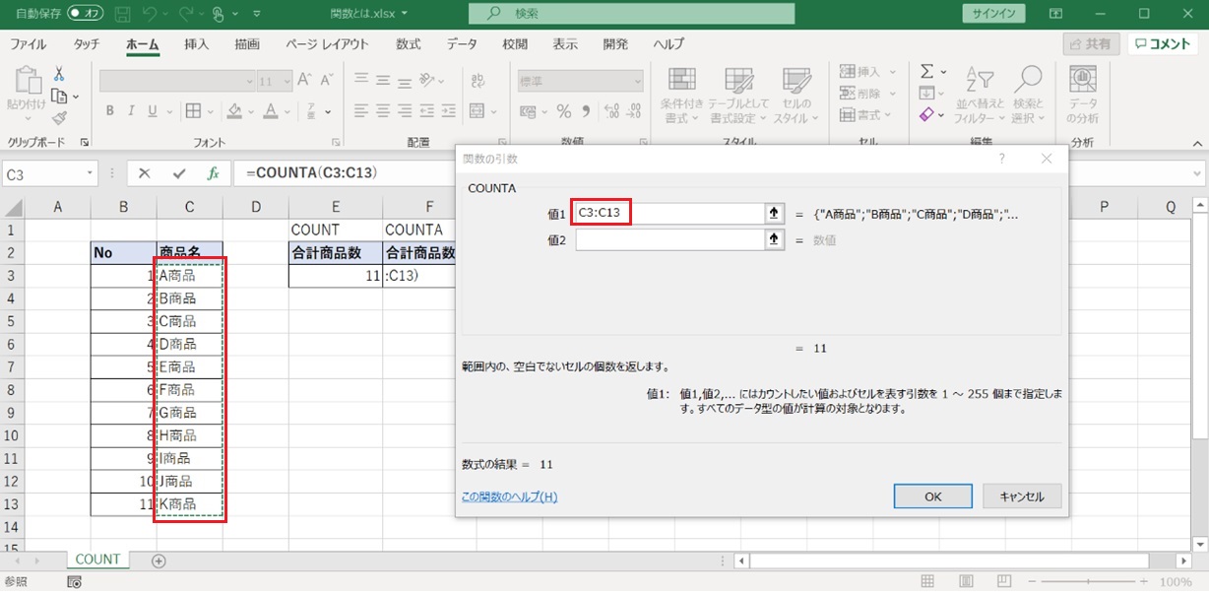The image size is (1209, 595).
Task: Click the formula bar cancel X icon
Action: [145, 173]
